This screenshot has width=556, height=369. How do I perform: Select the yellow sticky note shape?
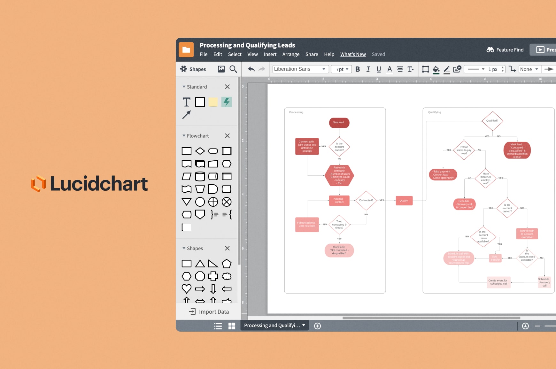tap(213, 102)
